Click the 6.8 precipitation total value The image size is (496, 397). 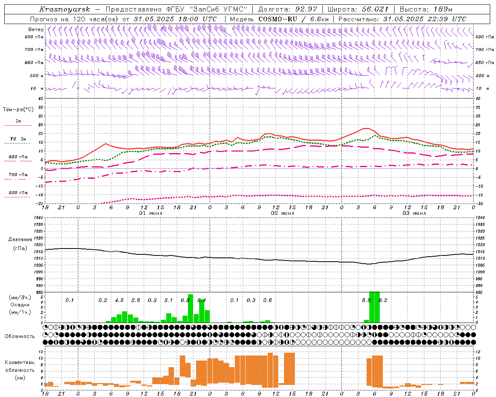tap(185, 300)
